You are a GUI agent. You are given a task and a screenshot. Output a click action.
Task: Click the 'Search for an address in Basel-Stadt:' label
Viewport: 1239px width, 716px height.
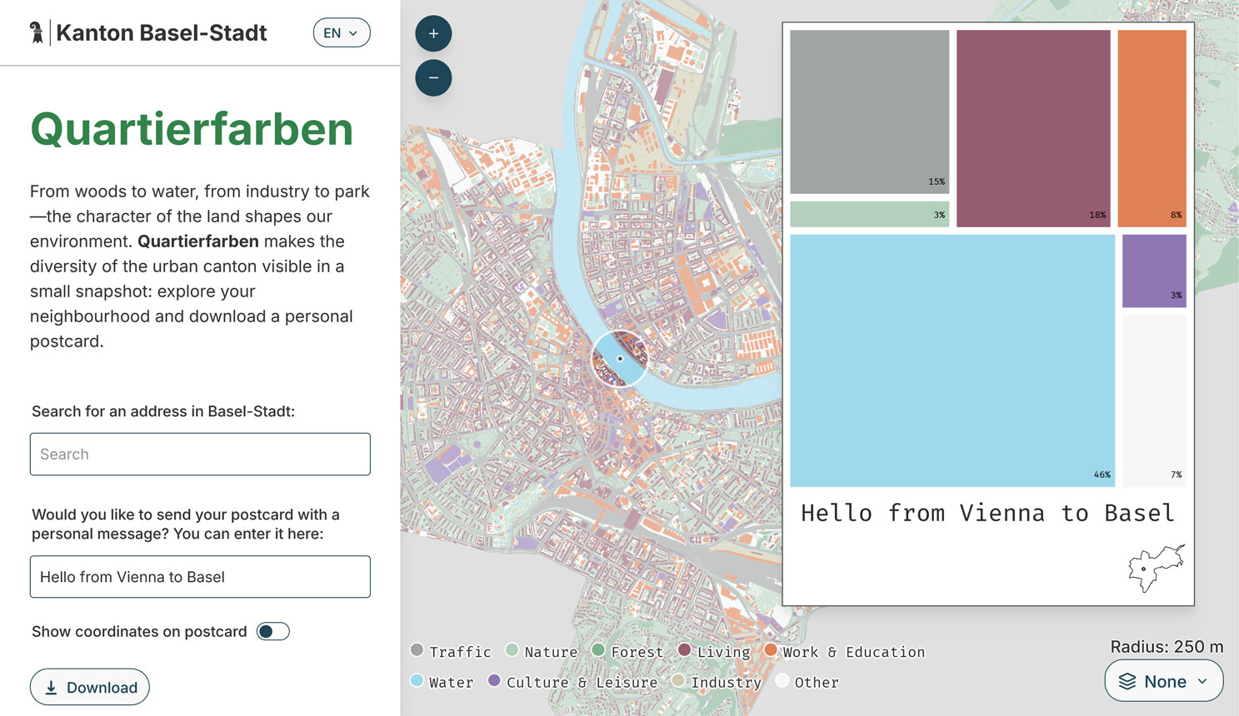(x=163, y=411)
